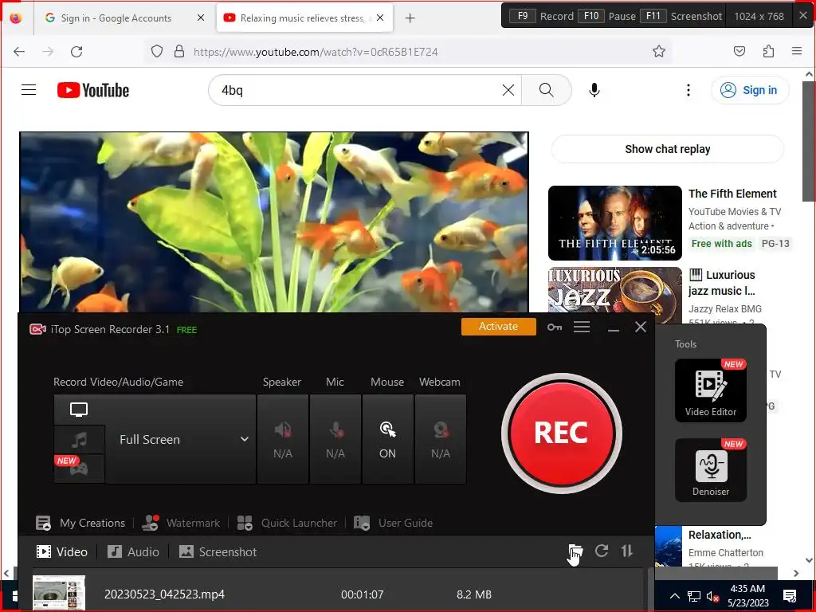Open taskbar notification center icon

tap(790, 596)
